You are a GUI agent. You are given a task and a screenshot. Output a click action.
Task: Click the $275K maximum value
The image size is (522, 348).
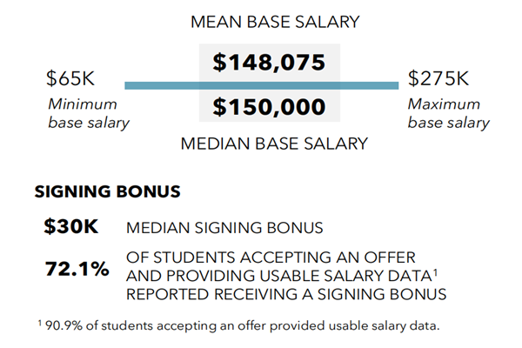(439, 80)
